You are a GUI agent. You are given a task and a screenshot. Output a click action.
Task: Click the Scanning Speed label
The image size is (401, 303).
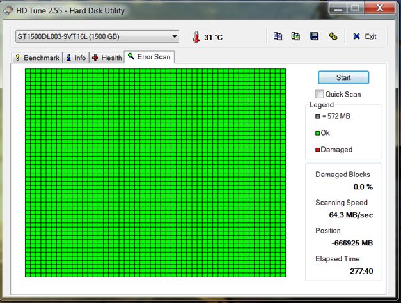pyautogui.click(x=342, y=203)
